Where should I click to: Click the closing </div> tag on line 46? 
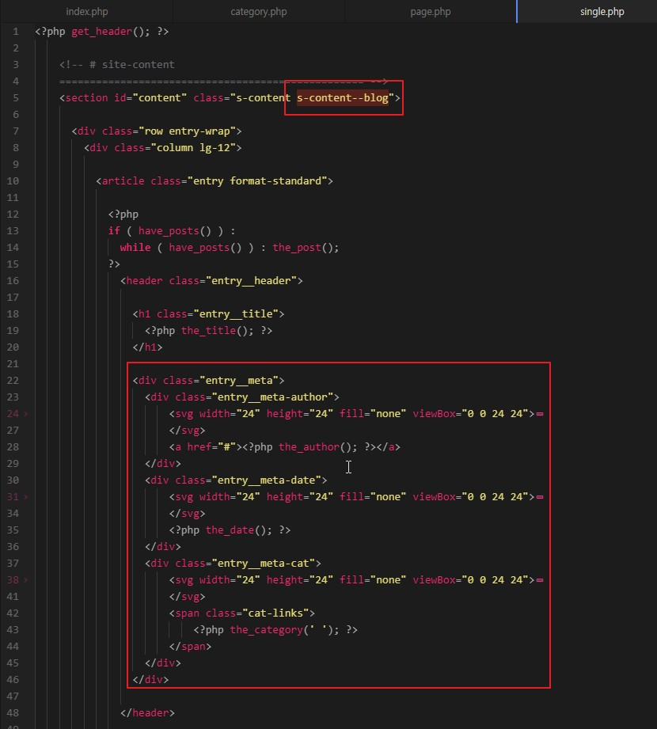[x=150, y=679]
